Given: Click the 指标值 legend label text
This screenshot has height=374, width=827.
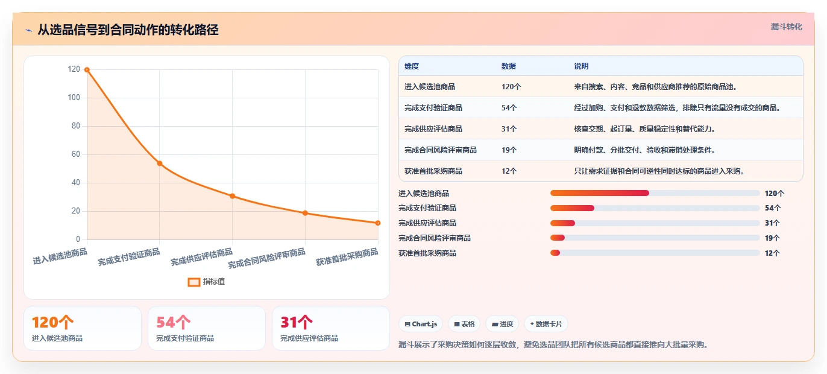Looking at the screenshot, I should pyautogui.click(x=214, y=282).
